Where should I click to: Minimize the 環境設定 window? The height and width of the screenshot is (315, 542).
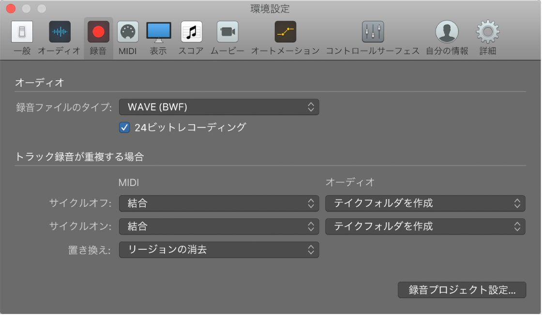point(26,9)
